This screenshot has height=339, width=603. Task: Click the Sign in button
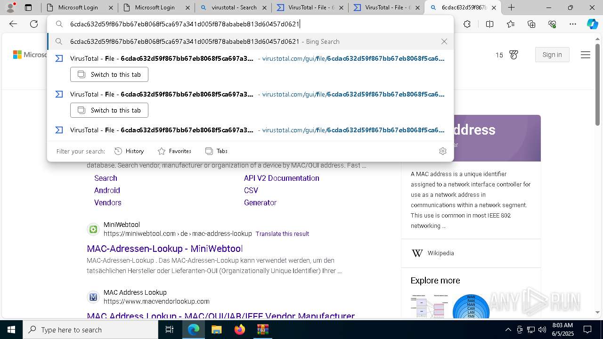coord(552,55)
